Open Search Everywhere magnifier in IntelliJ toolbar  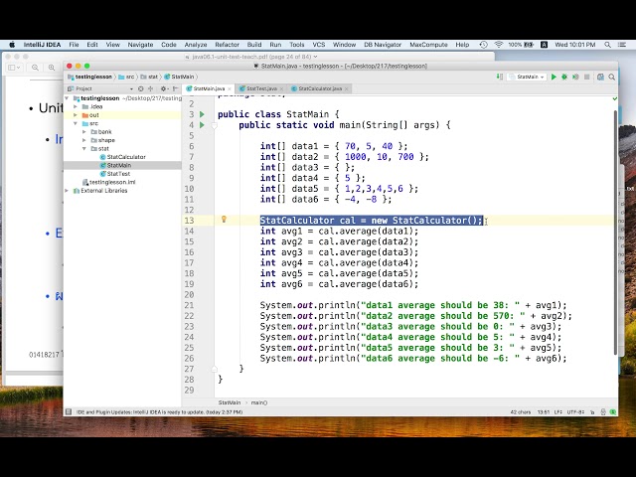[x=612, y=77]
